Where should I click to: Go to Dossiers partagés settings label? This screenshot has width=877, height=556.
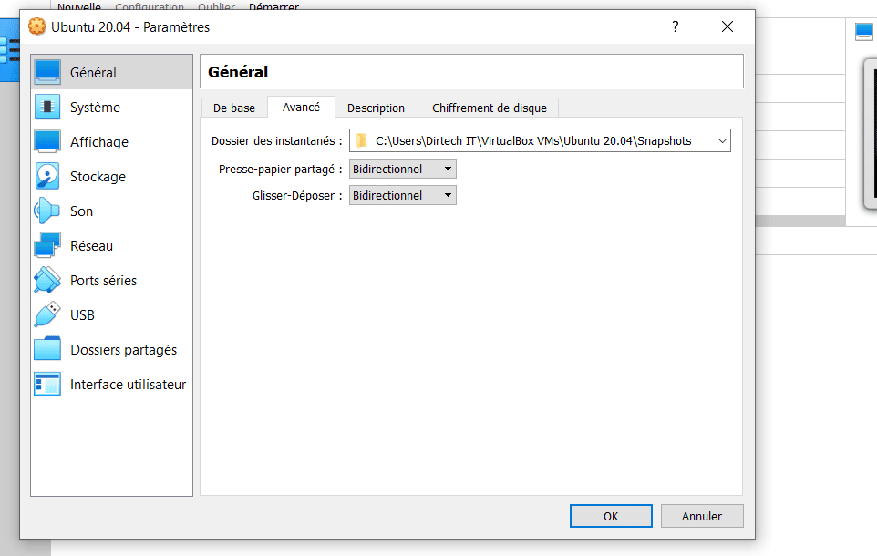[x=124, y=350]
